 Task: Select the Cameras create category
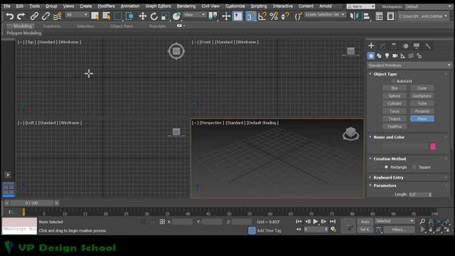pos(395,55)
